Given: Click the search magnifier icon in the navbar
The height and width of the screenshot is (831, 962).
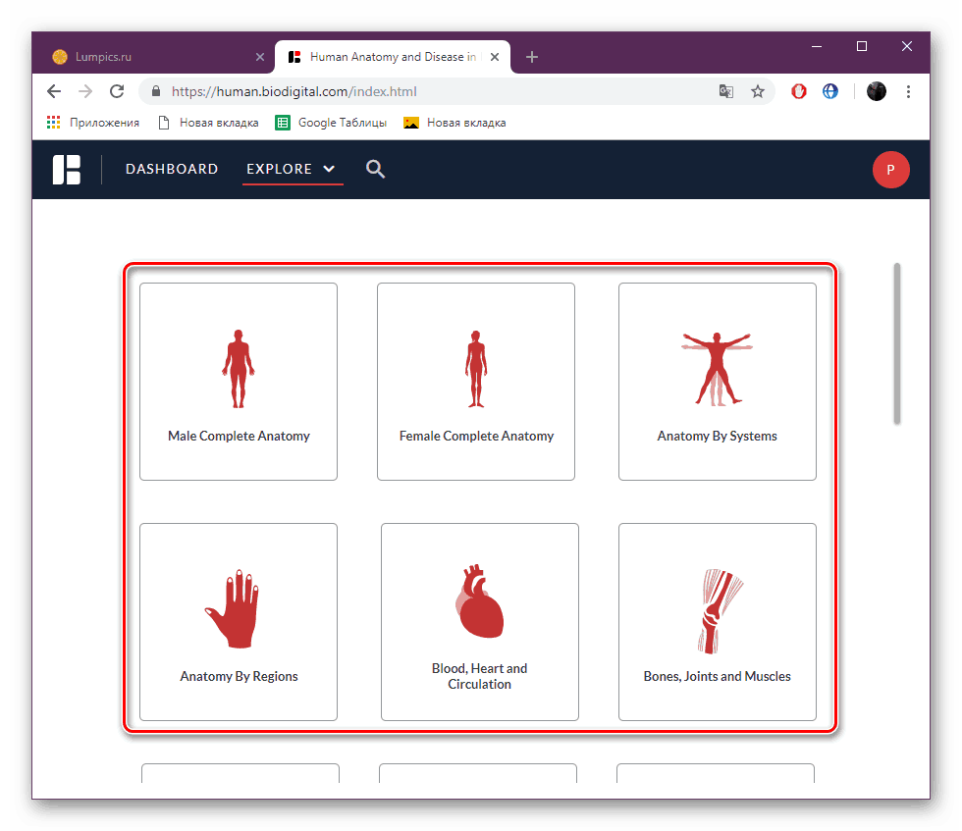Looking at the screenshot, I should click(375, 169).
